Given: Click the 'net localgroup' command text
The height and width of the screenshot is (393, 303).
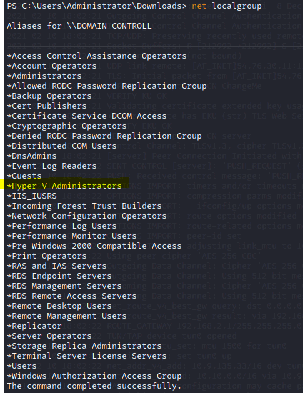Looking at the screenshot, I should [x=227, y=6].
